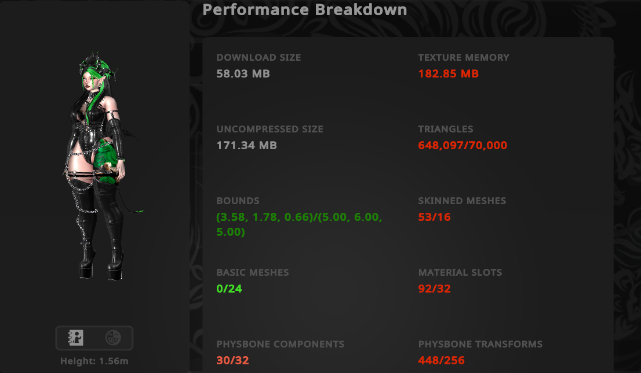Click the green Bounds values
This screenshot has height=373, width=641.
point(299,224)
